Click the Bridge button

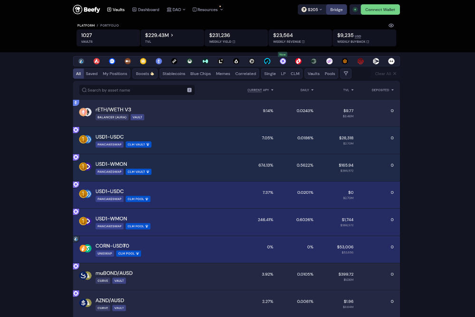pos(336,10)
